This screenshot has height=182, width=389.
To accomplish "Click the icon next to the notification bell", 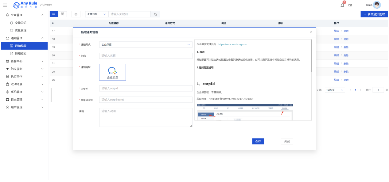I will point(350,5).
